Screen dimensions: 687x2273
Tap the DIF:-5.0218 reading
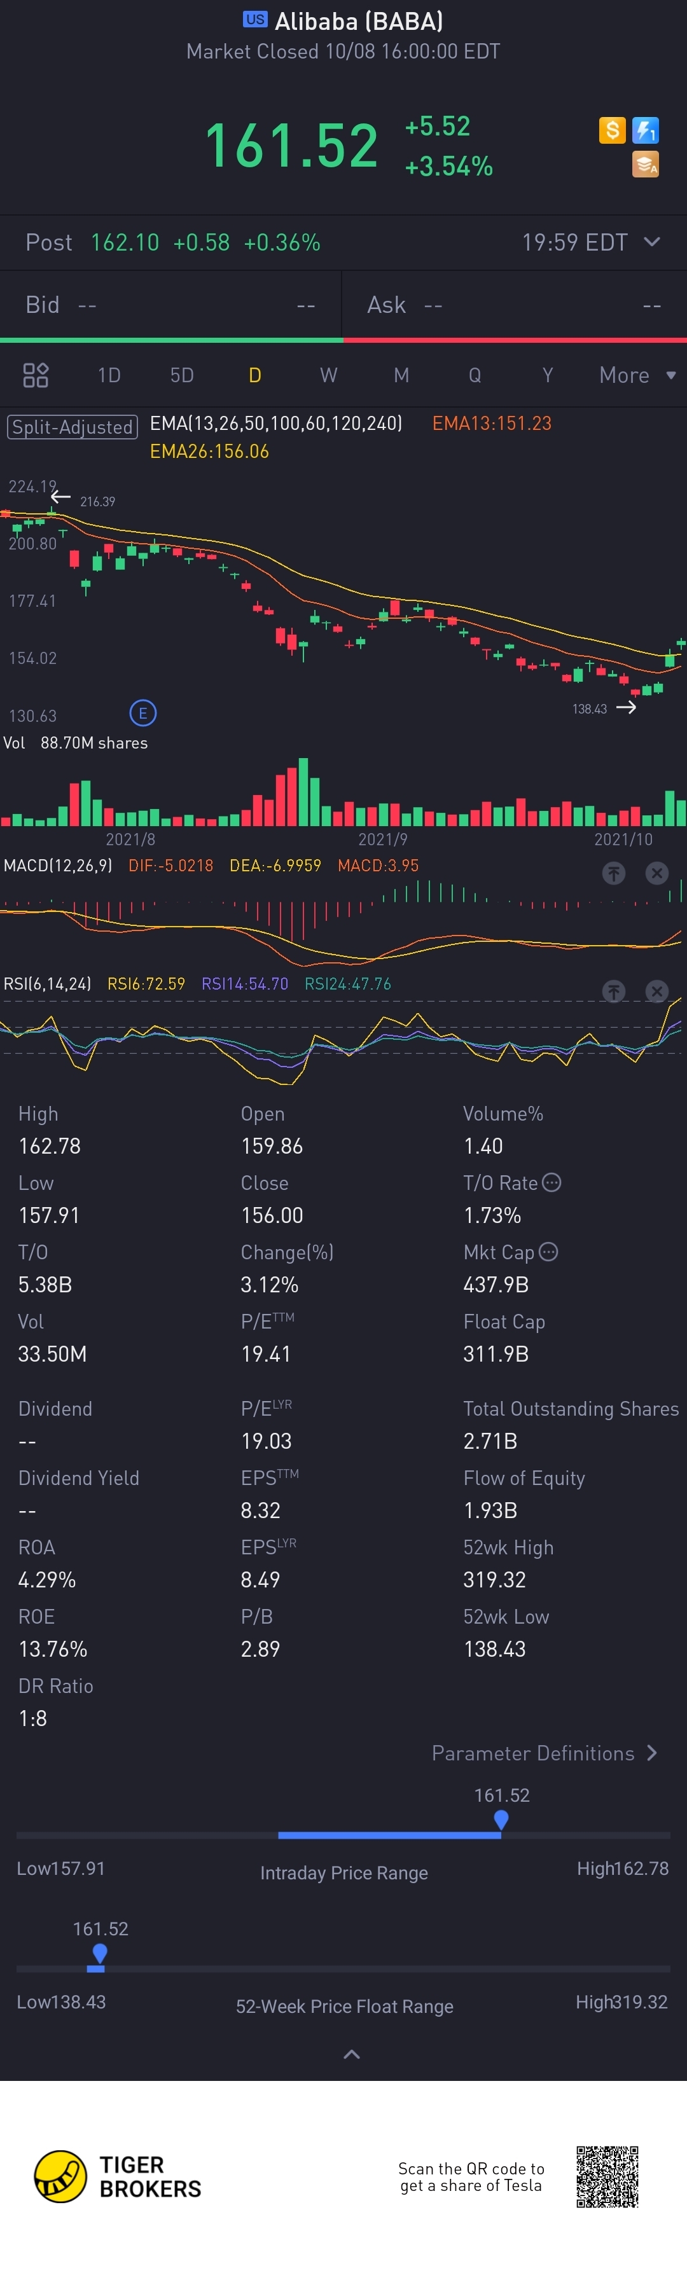click(x=170, y=866)
